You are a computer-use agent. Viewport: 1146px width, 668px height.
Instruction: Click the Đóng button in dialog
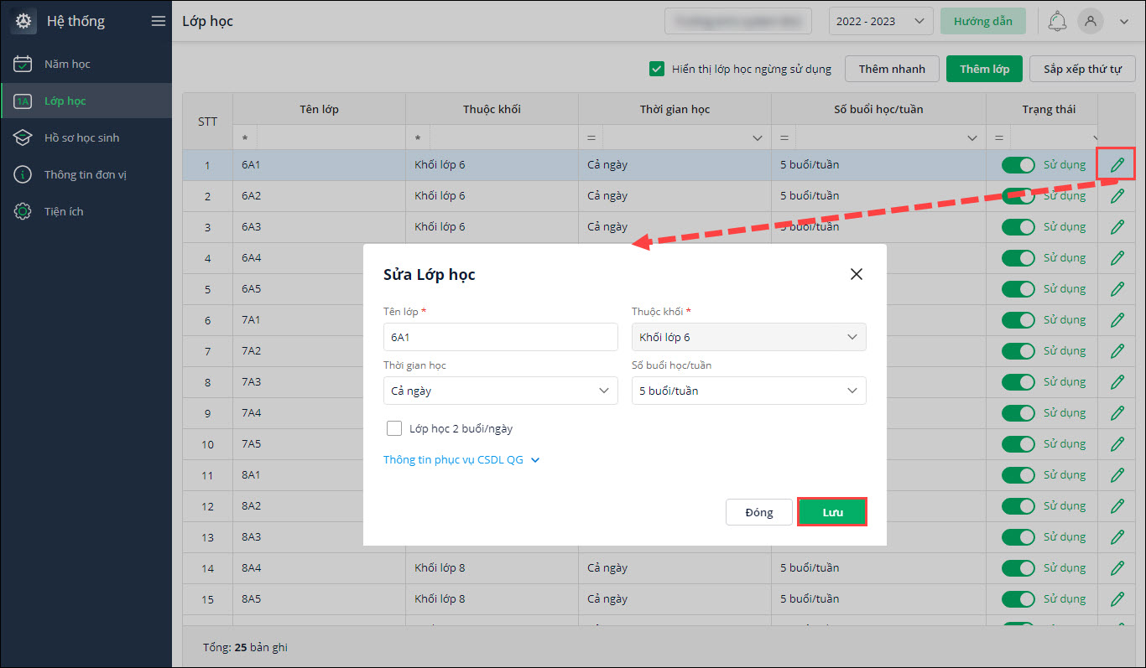(x=758, y=512)
